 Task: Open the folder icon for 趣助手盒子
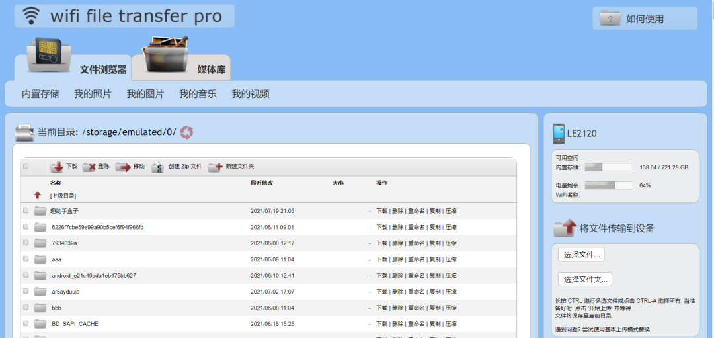pos(40,211)
